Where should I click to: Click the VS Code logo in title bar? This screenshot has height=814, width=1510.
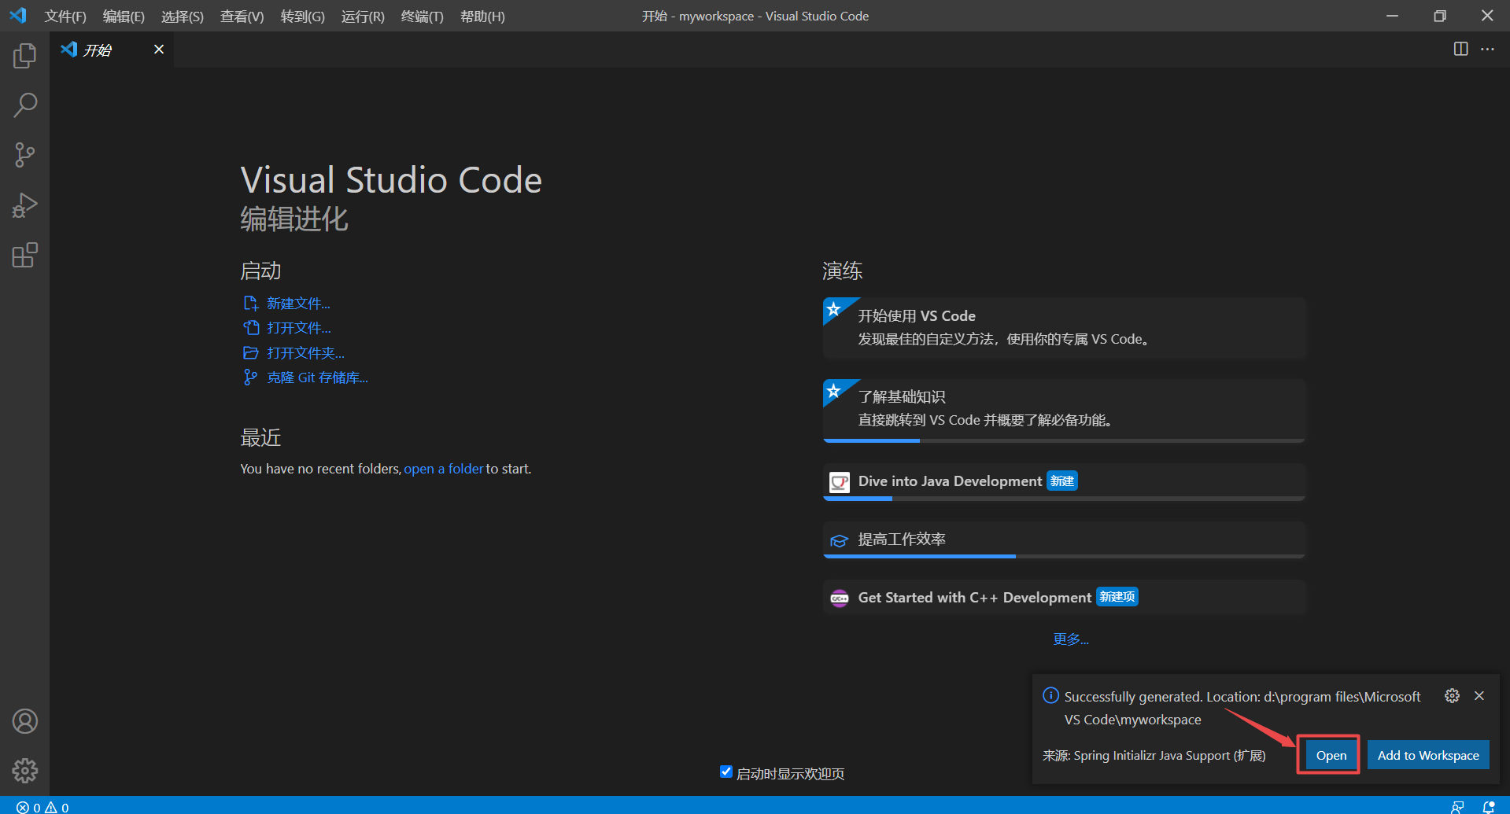pyautogui.click(x=18, y=15)
